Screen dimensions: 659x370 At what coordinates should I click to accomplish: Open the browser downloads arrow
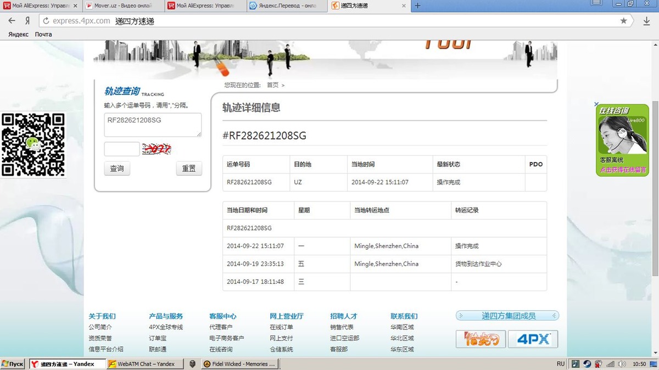[x=646, y=21]
